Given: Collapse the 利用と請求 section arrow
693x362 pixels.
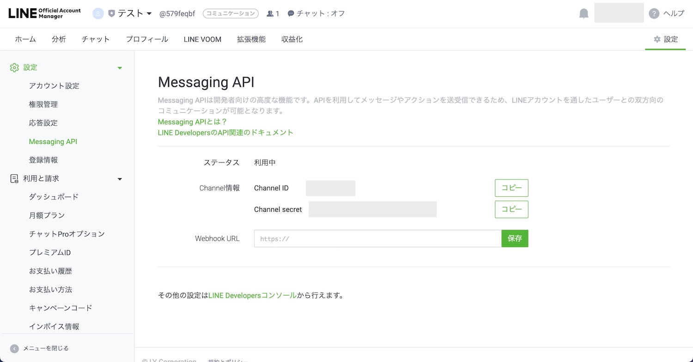Looking at the screenshot, I should pos(120,179).
